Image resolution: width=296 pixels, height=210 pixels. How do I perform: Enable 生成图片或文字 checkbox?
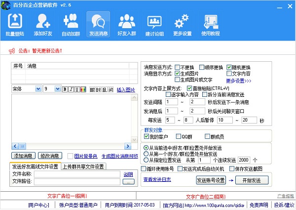coord(177,80)
